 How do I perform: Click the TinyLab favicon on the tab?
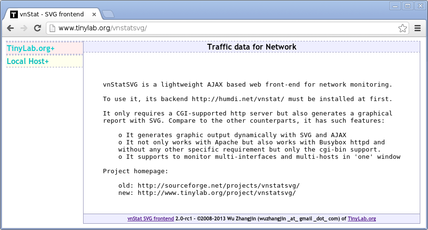14,14
